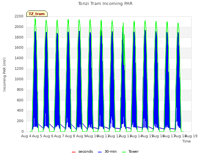The image size is (211, 158).
Task: Click the 1200 y-axis tick label
Action: pos(19,69)
